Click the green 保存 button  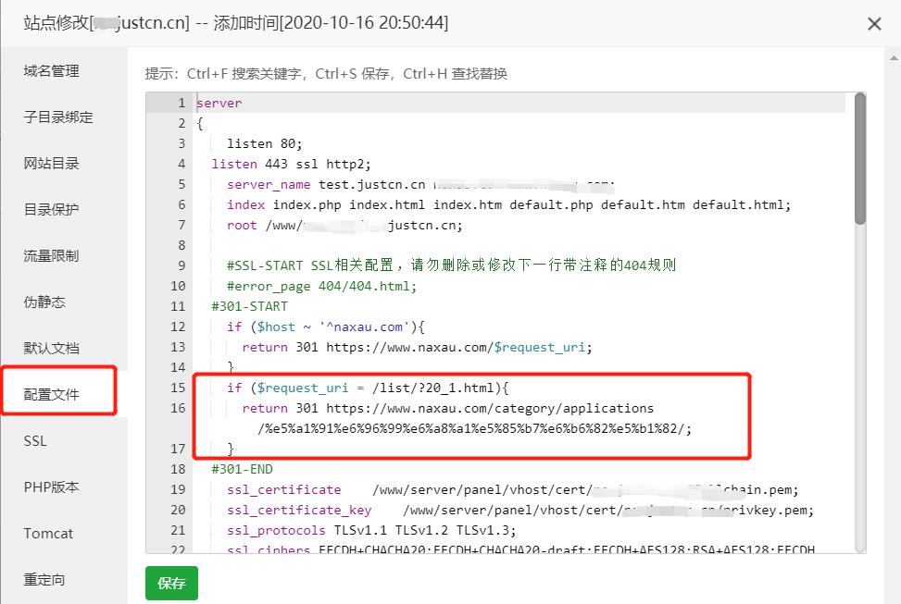171,584
